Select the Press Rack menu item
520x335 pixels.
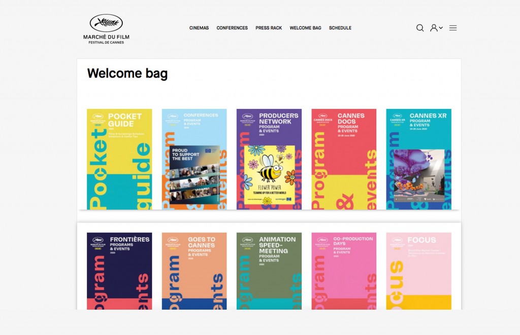(x=269, y=28)
